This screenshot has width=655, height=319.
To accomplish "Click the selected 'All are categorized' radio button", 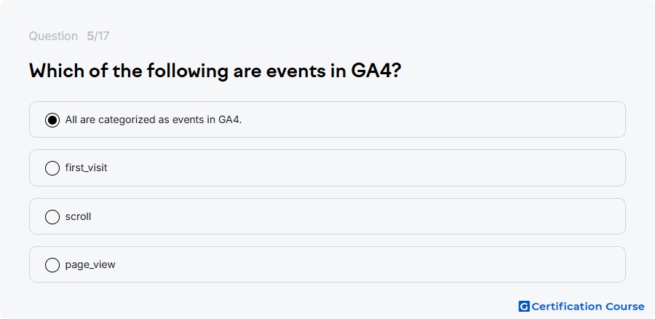I will (52, 120).
